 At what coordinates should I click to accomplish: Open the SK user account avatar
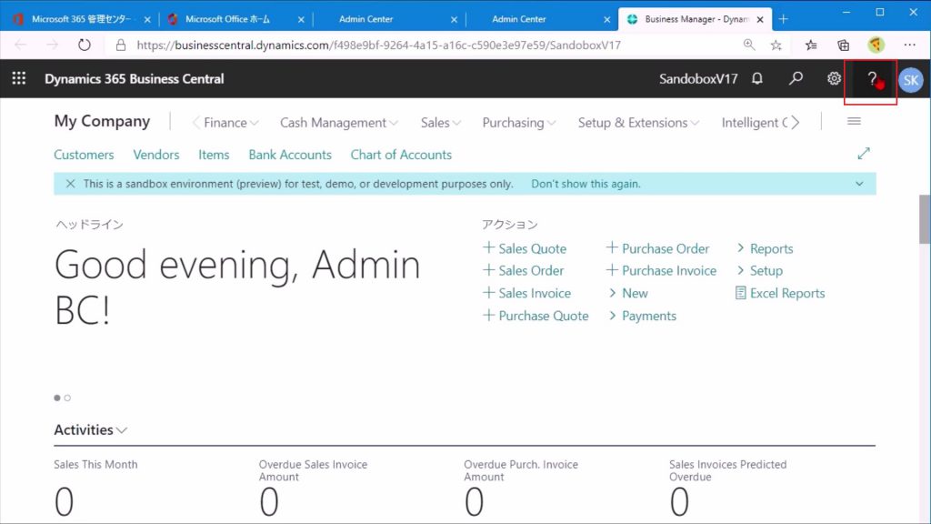coord(911,80)
